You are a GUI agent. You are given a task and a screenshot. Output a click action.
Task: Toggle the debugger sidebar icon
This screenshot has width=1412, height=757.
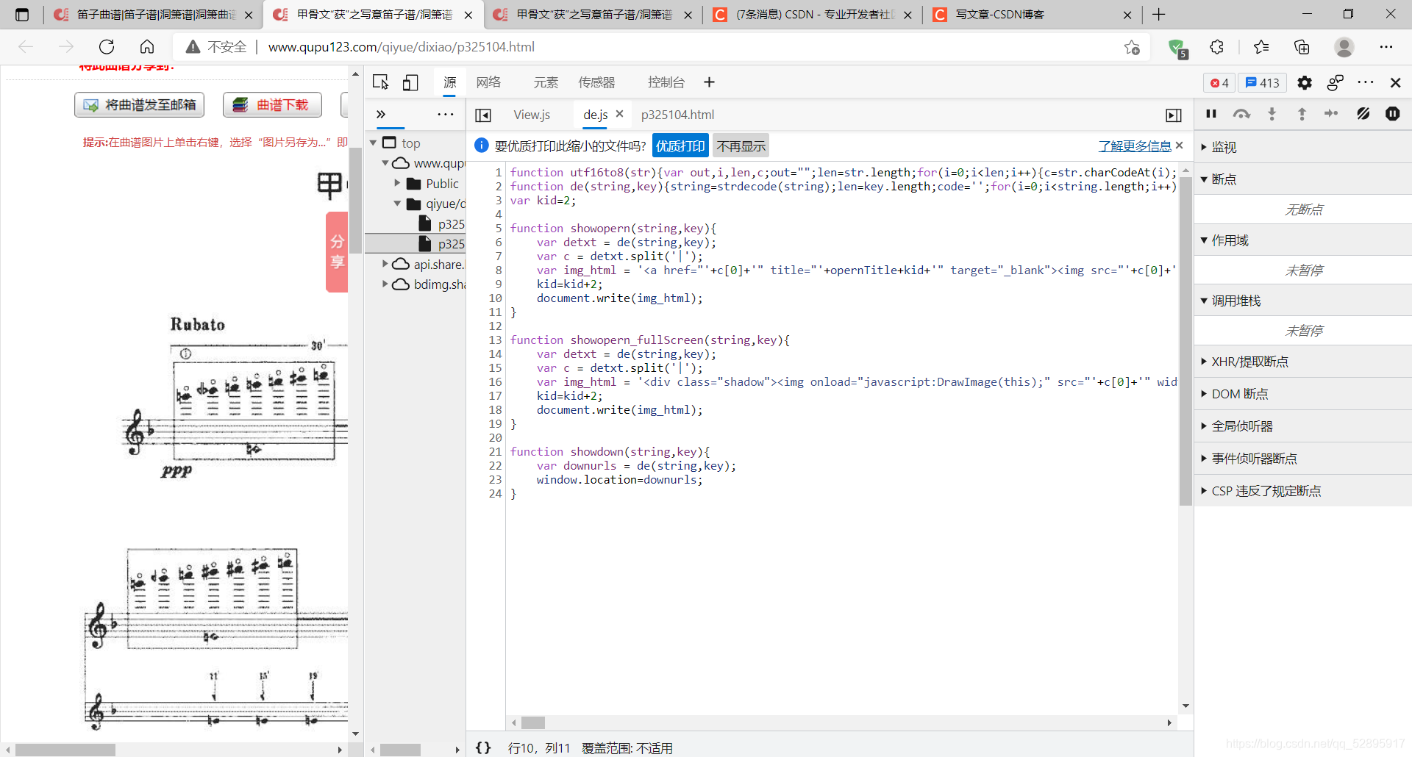1174,115
